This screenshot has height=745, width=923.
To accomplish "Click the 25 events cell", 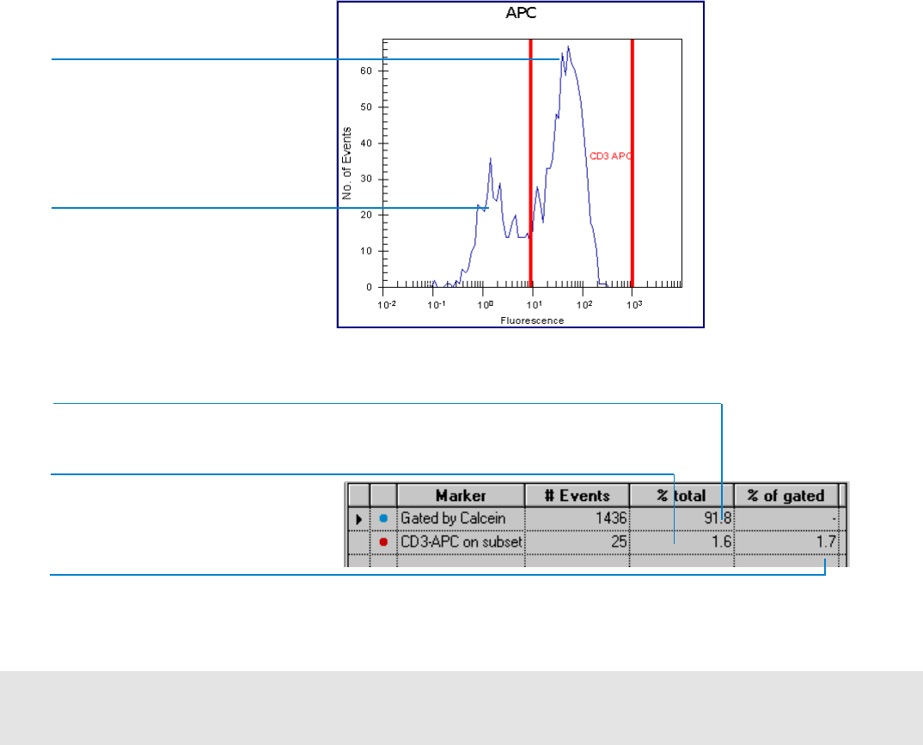I will click(577, 541).
